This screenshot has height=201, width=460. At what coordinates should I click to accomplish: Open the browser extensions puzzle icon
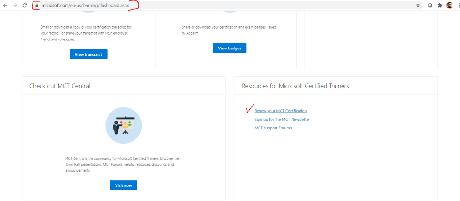point(439,5)
